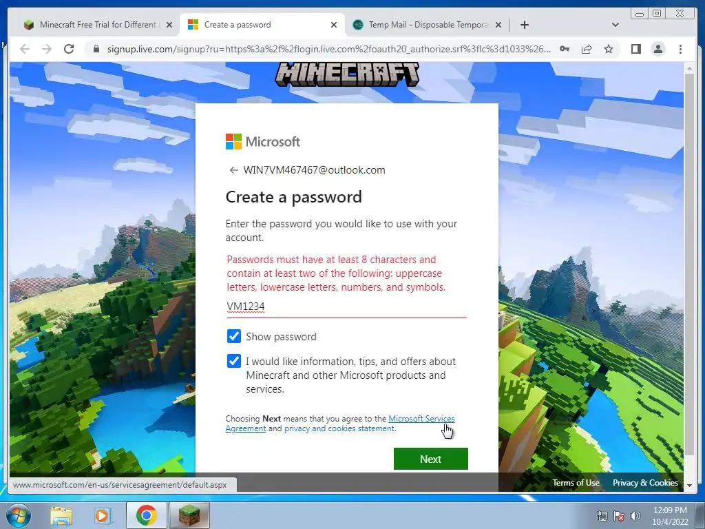Go back to the email step arrow
The image size is (705, 529).
(x=233, y=170)
